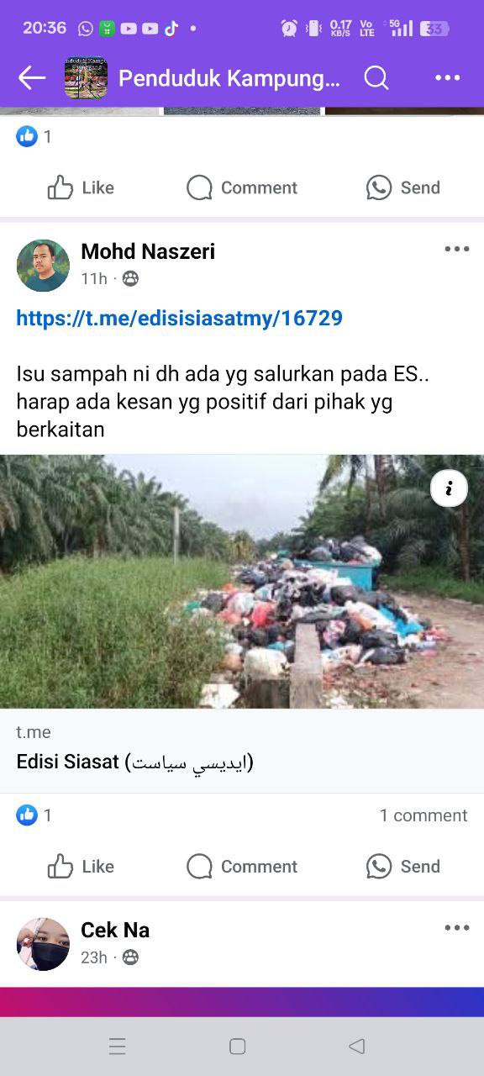
Task: Open Mohd Naszeri's post options menu
Action: [457, 249]
